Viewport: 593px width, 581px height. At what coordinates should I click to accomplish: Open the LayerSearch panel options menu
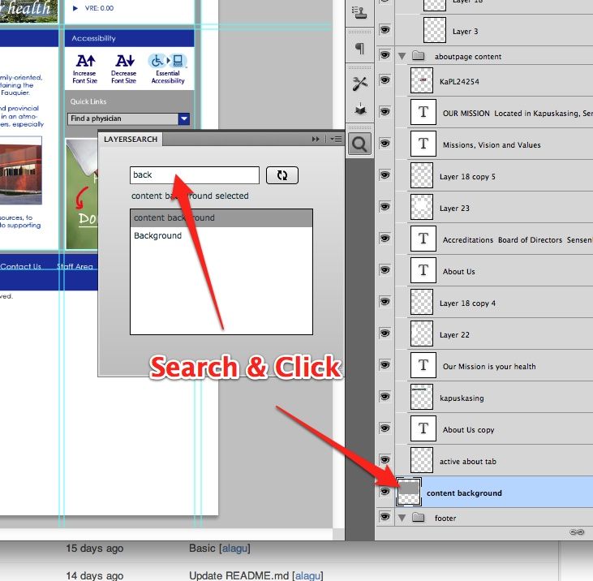(336, 140)
